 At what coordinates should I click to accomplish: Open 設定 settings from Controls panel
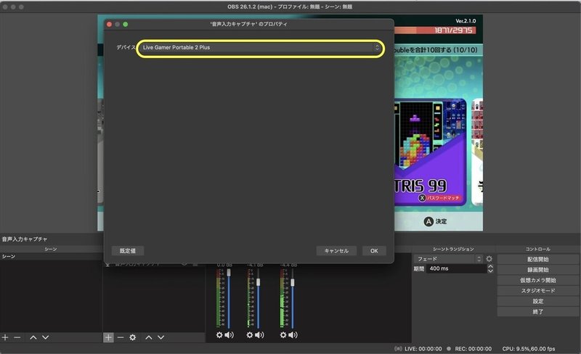coord(538,301)
